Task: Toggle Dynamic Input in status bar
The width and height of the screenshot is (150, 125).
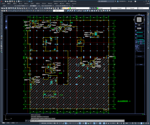Action: tap(66, 123)
